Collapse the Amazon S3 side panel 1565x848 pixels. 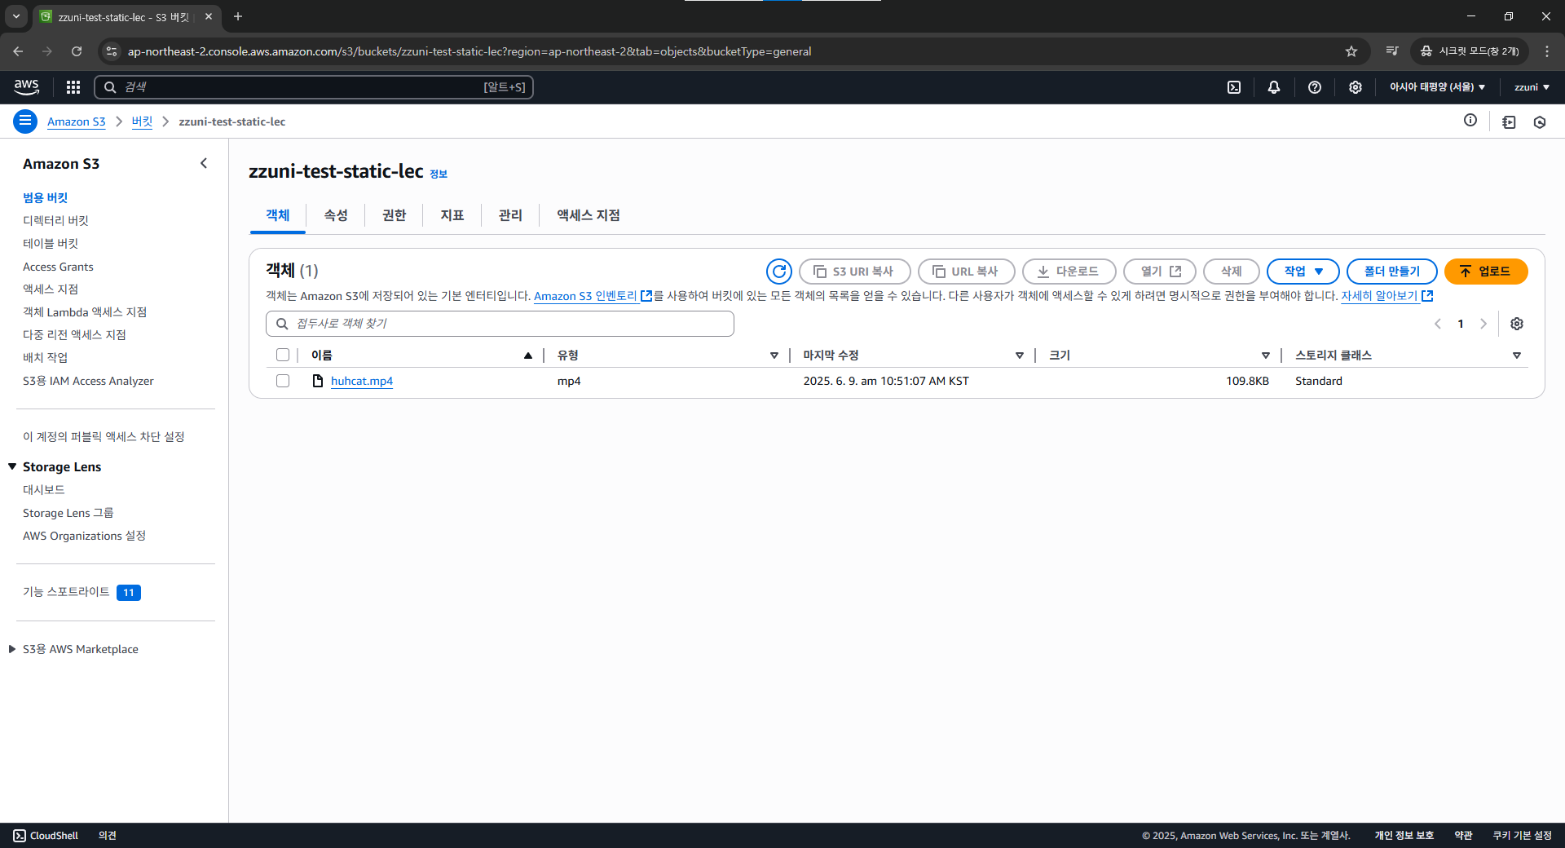204,163
